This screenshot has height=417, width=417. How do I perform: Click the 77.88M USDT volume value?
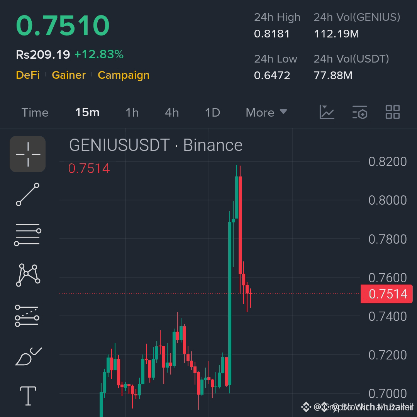click(x=333, y=76)
